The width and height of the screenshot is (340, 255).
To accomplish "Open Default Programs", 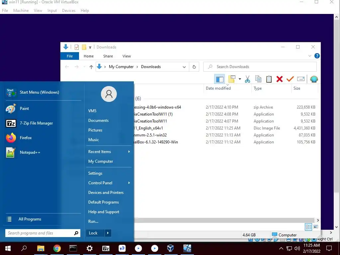I will pyautogui.click(x=104, y=202).
